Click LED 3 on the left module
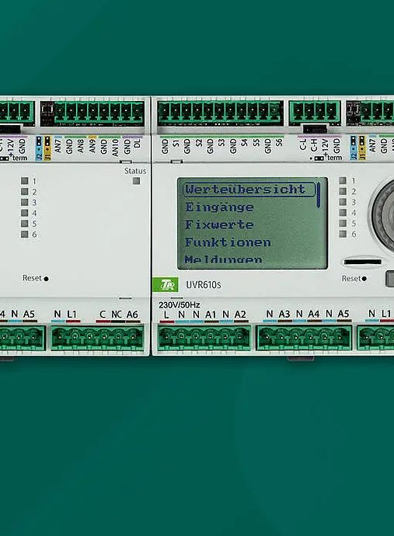 pyautogui.click(x=24, y=202)
